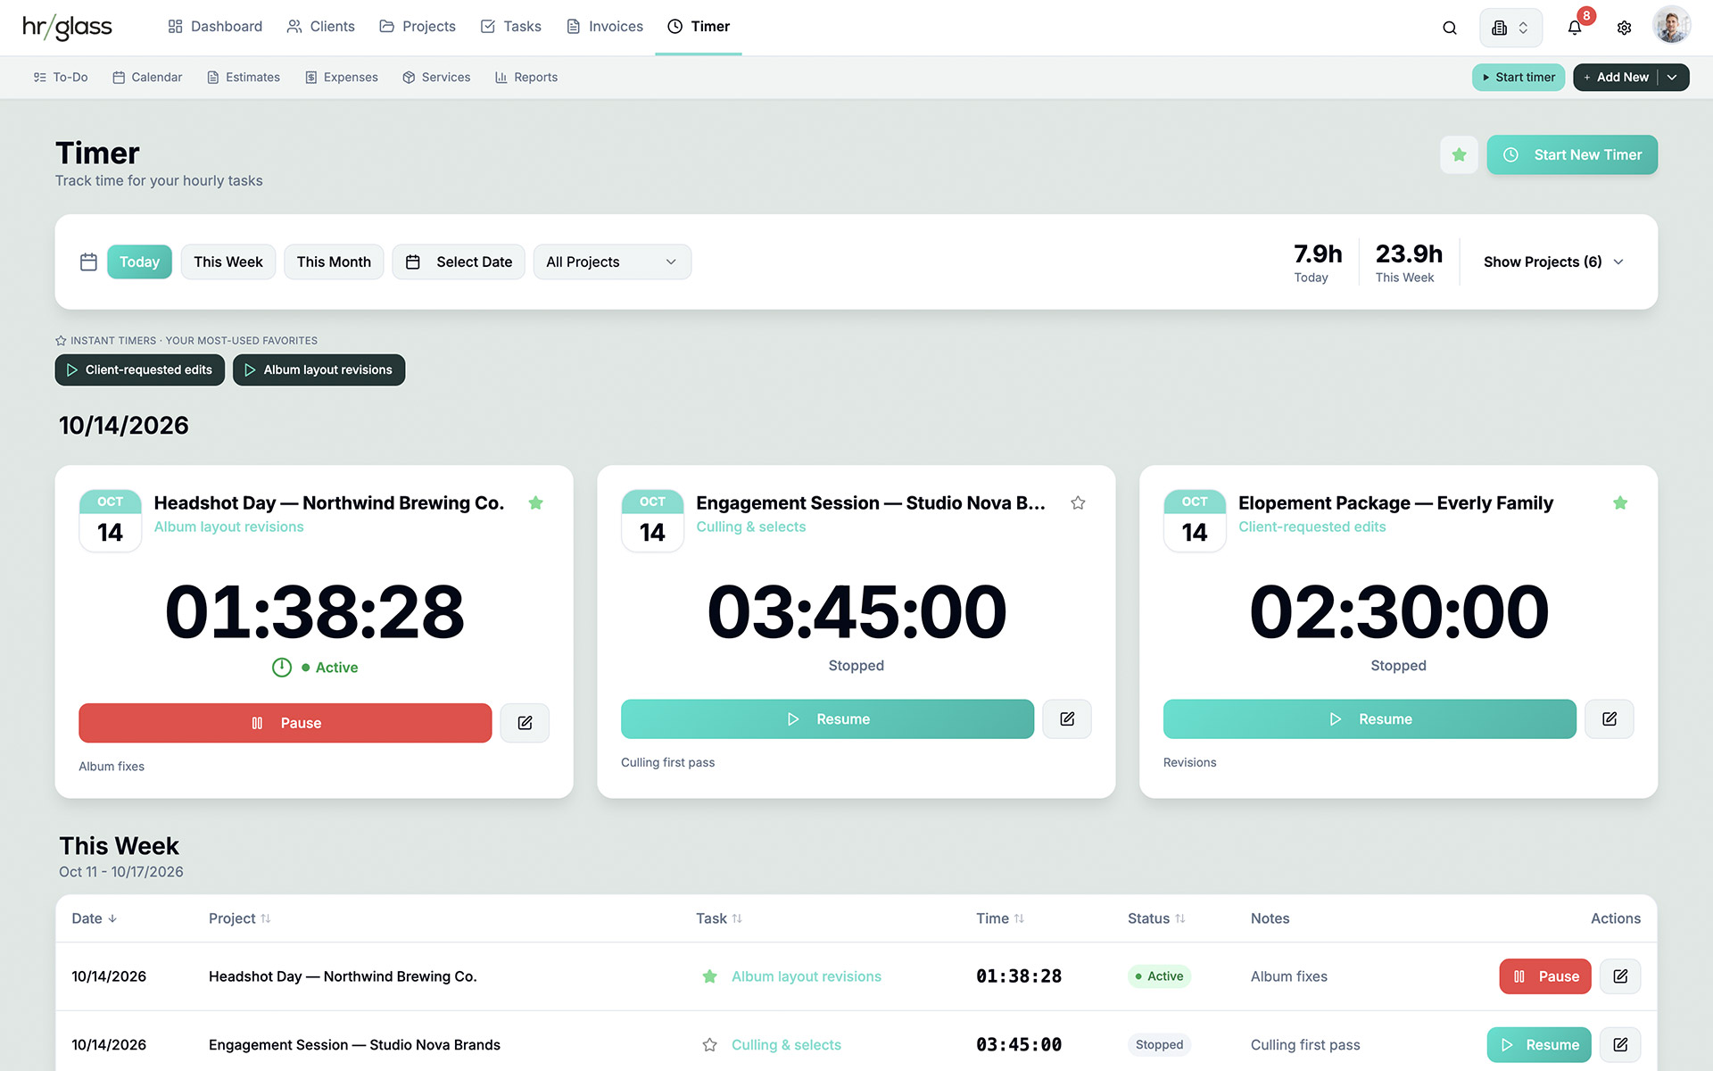Click the hr/glass logo

coord(67,27)
